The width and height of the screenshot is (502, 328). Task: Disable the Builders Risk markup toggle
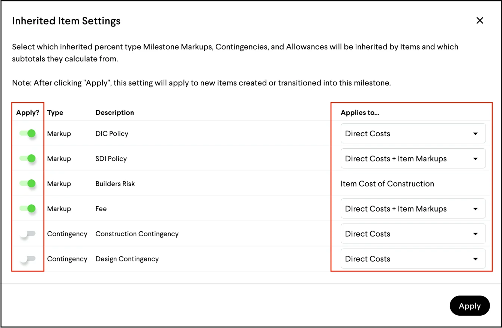point(27,183)
